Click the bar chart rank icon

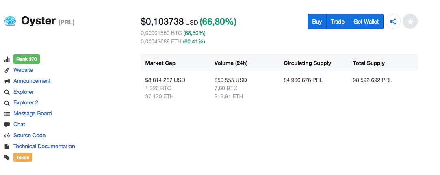click(x=7, y=59)
